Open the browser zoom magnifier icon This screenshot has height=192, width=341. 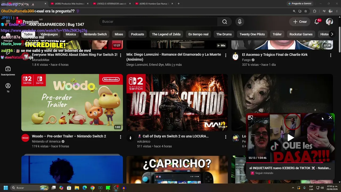pyautogui.click(x=294, y=11)
